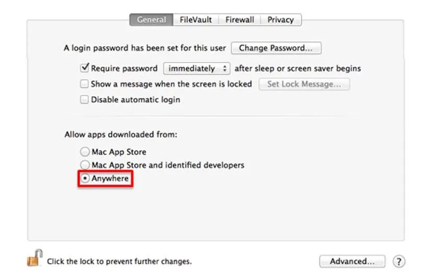Image resolution: width=429 pixels, height=272 pixels.
Task: Check the Disable automatic login box
Action: 85,100
